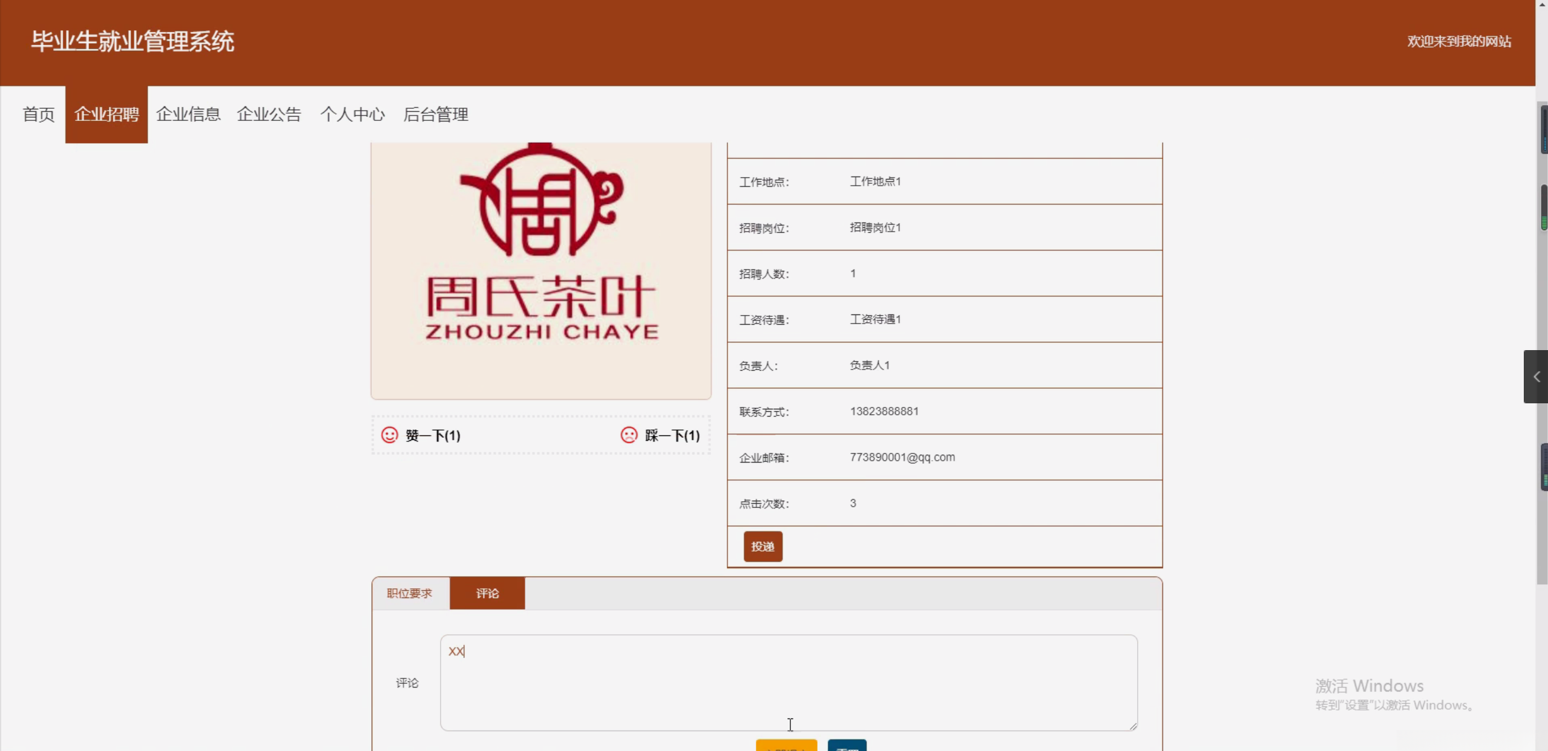Screen dimensions: 1548x751
Task: Click the 赞一下(1) like text
Action: click(433, 435)
